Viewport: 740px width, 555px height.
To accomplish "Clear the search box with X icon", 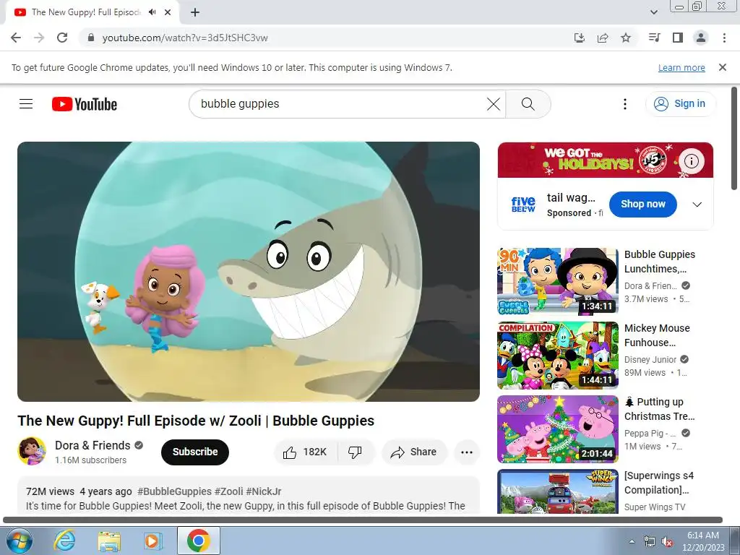I will tap(493, 104).
